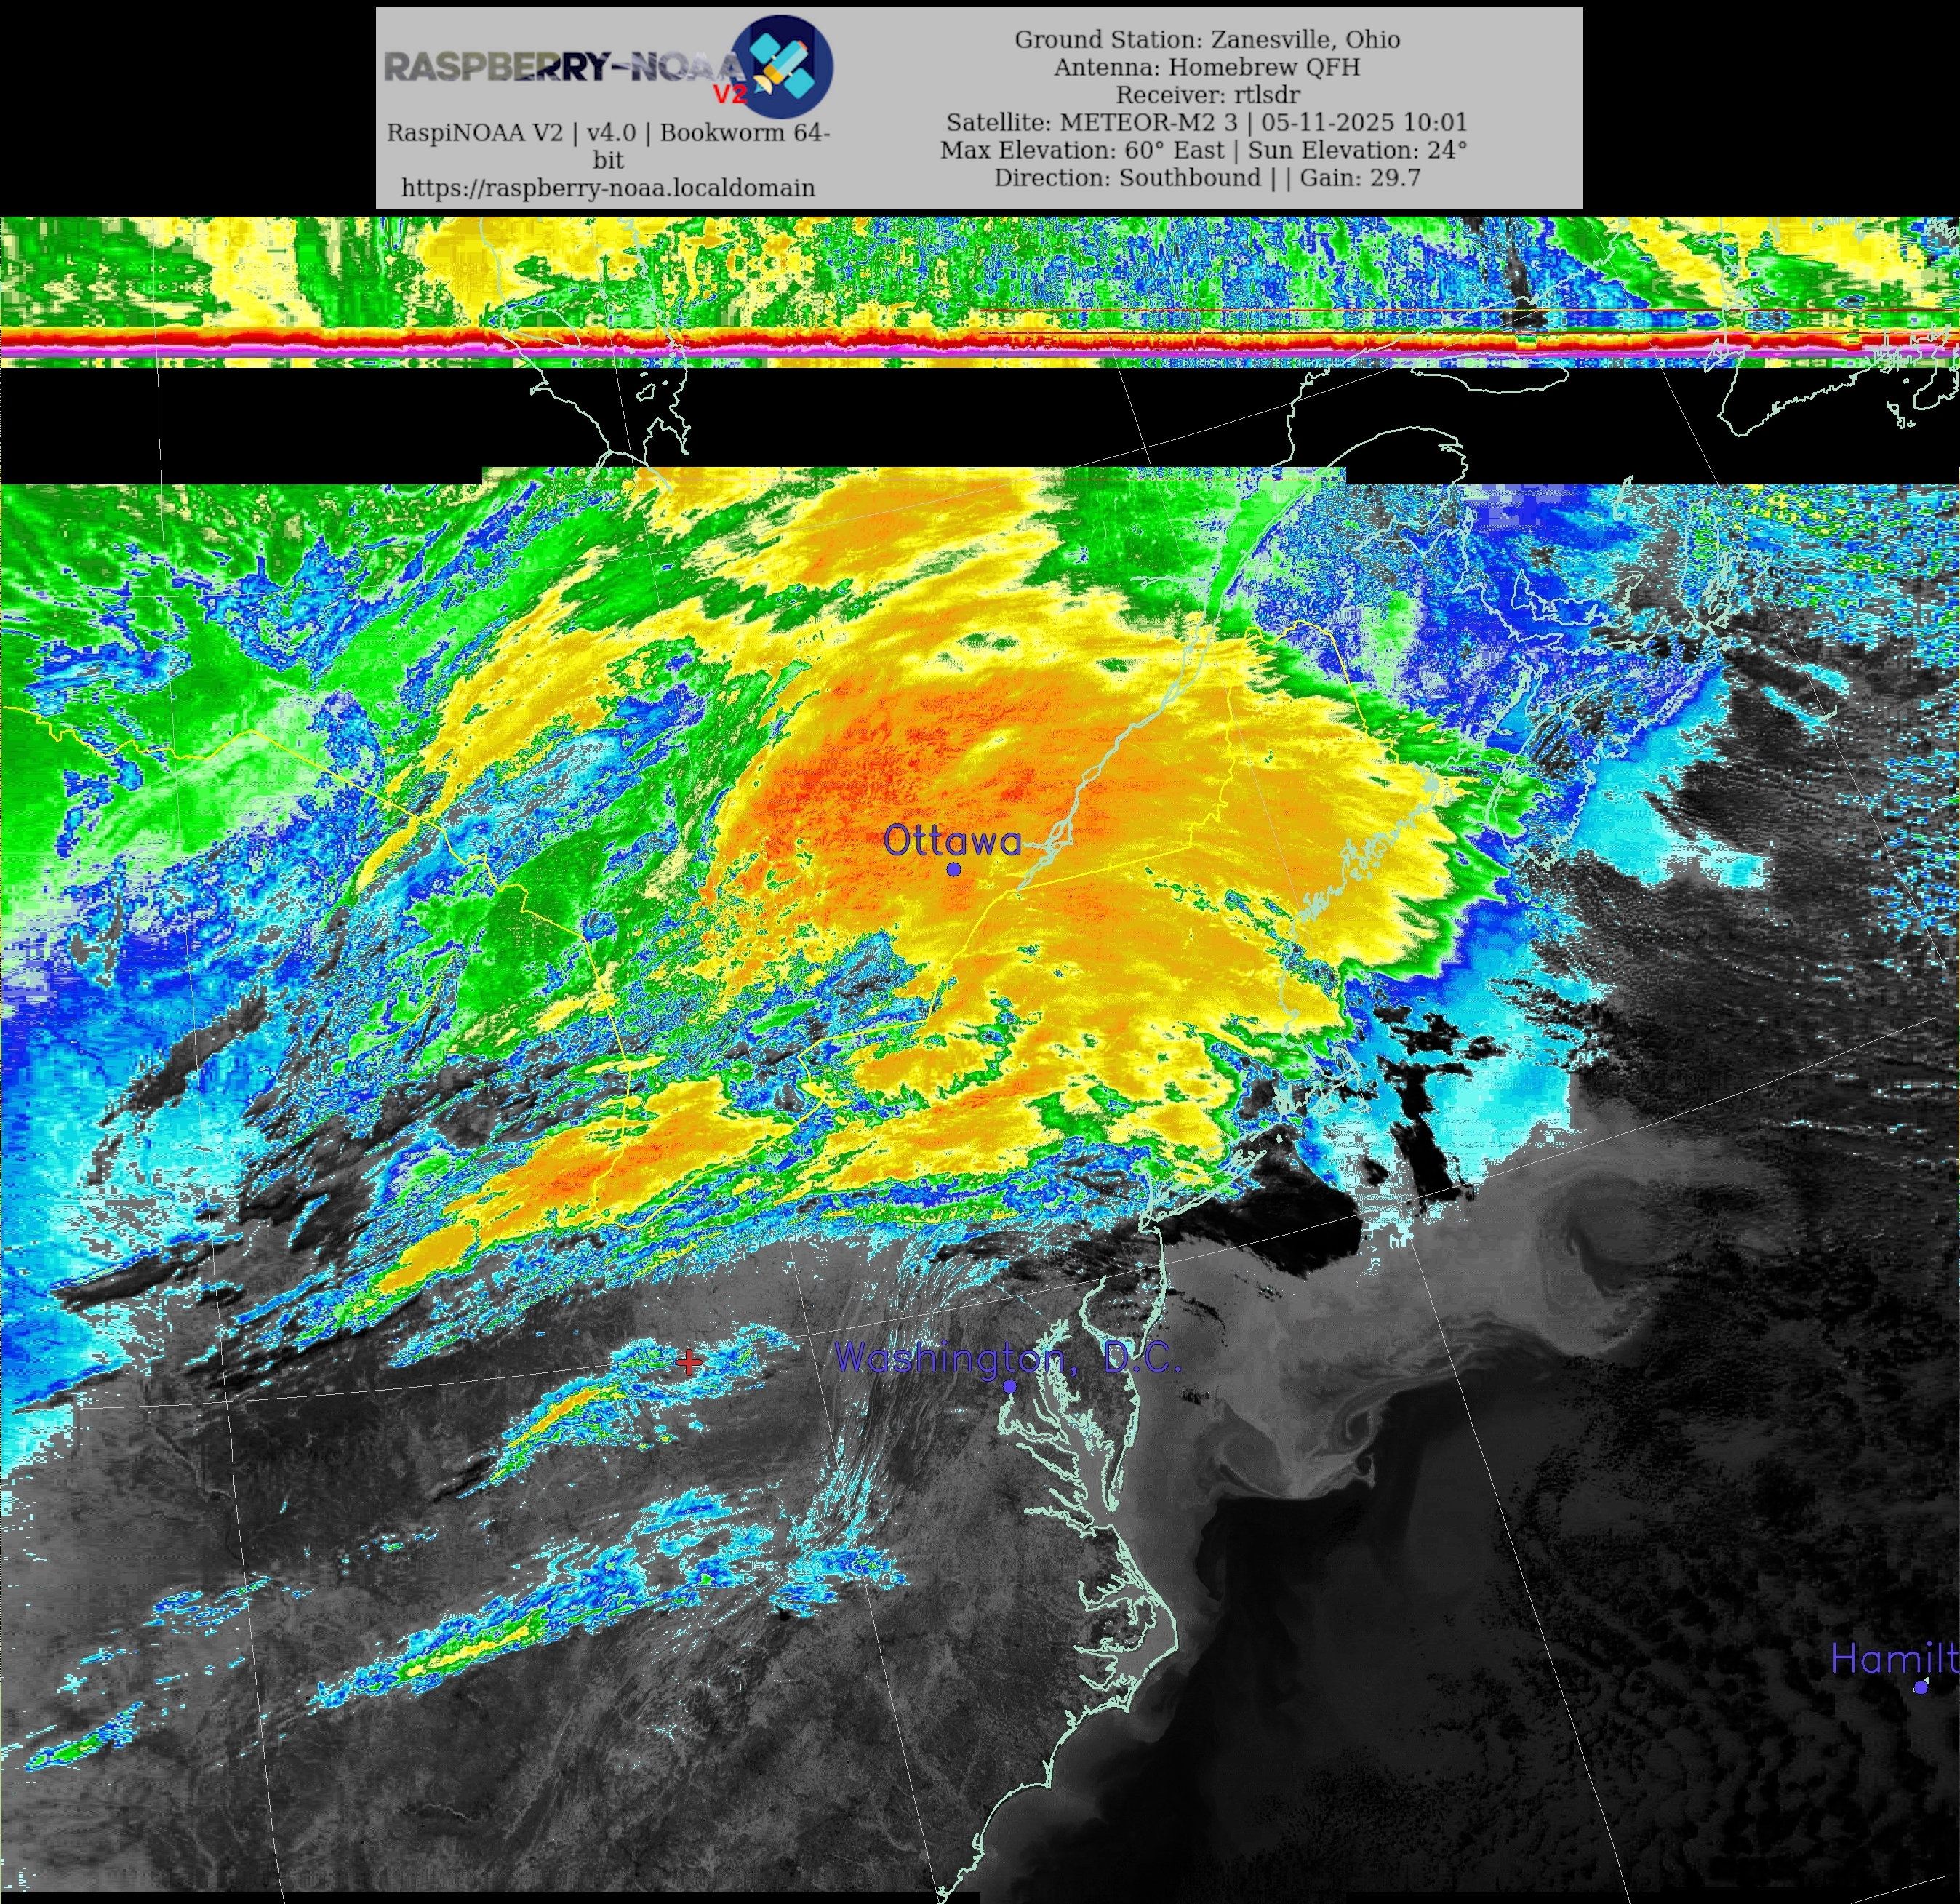Click the Antenna Homebrew QFH text
The image size is (1960, 1904).
coord(1206,67)
